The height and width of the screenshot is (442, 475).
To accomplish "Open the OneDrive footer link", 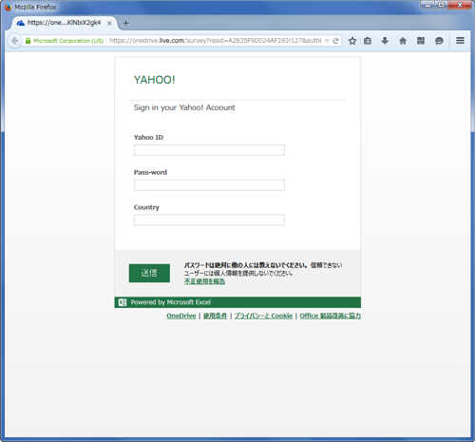I will [x=181, y=316].
